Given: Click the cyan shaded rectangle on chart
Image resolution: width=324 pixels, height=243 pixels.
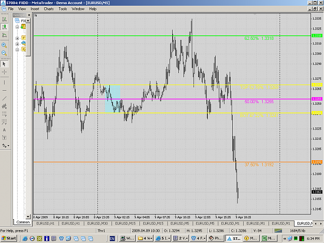Looking at the screenshot, I should pyautogui.click(x=112, y=99).
